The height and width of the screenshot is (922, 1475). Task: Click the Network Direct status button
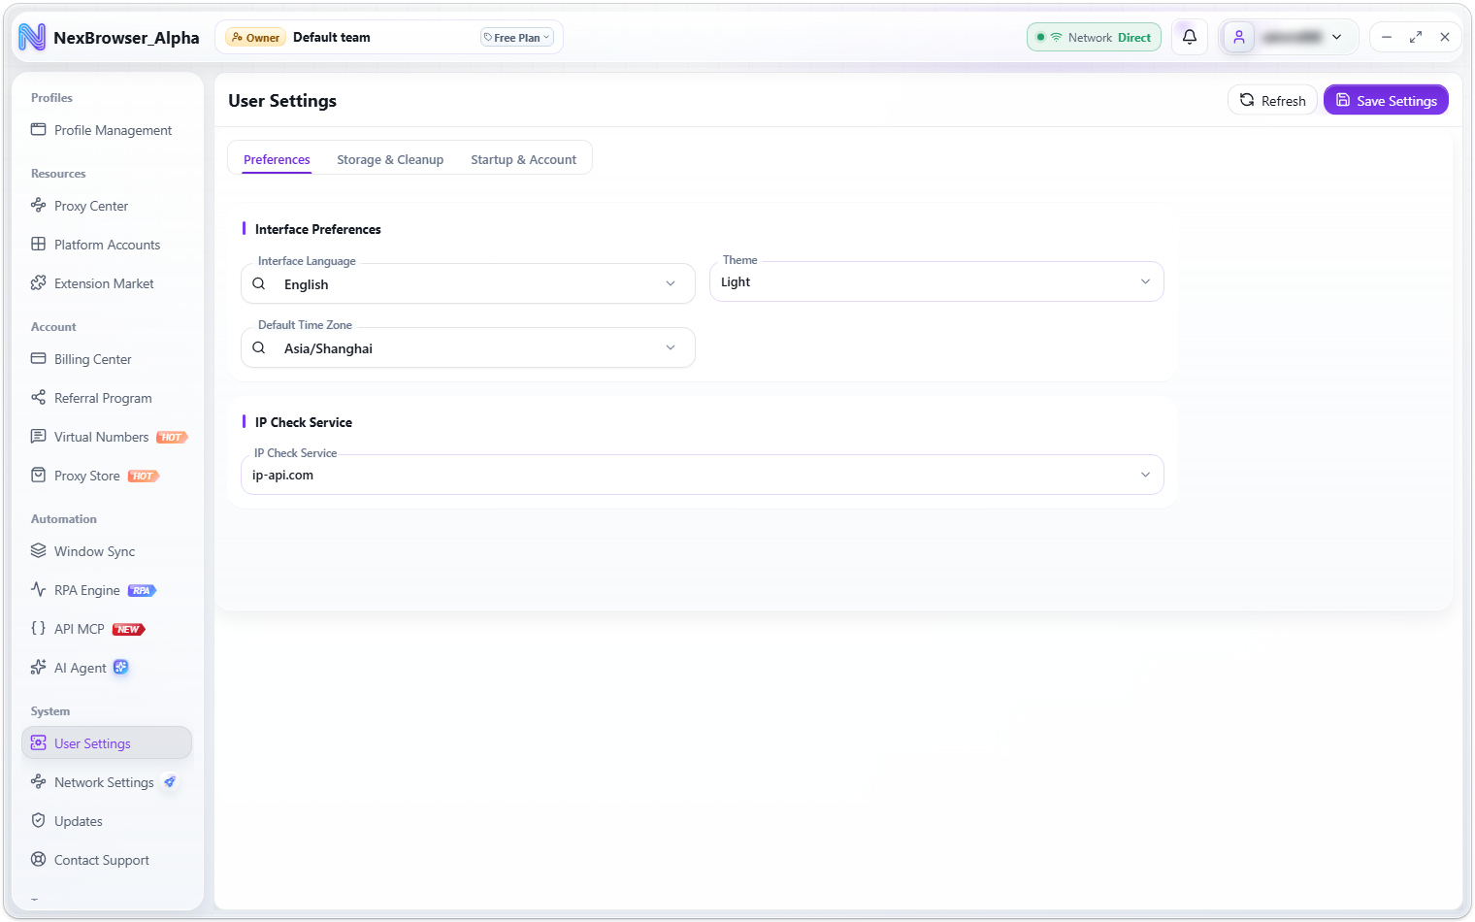(x=1094, y=37)
